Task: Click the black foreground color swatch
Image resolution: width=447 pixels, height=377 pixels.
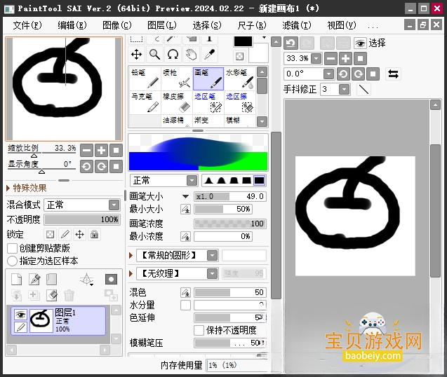Action: [243, 41]
